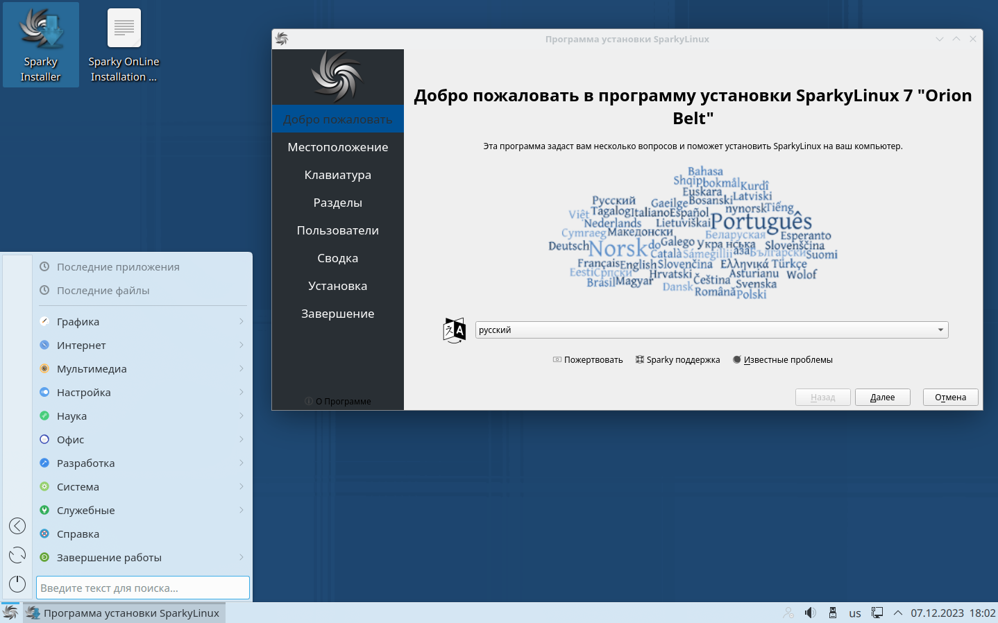Click the Мультимедиа category icon in the menu
Viewport: 998px width, 623px height.
(44, 368)
